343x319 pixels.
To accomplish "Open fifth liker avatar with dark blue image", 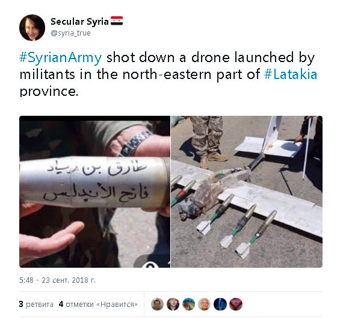I will [220, 305].
